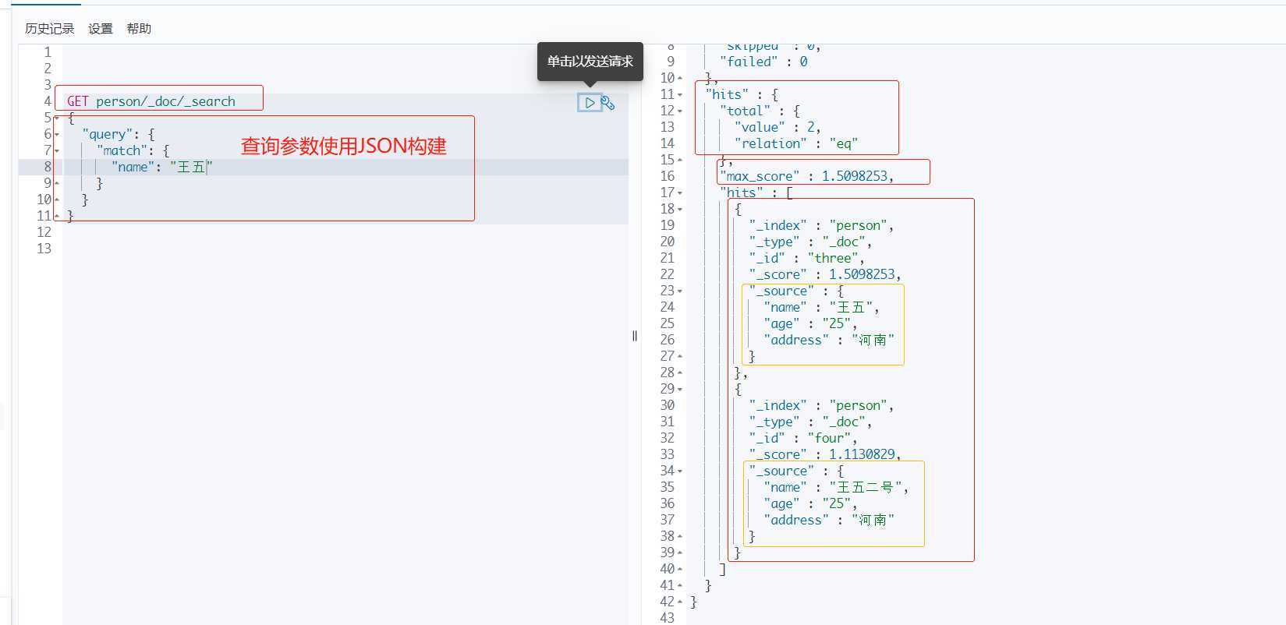Click "_id" : "four" in response
The image size is (1286, 625).
click(x=803, y=438)
